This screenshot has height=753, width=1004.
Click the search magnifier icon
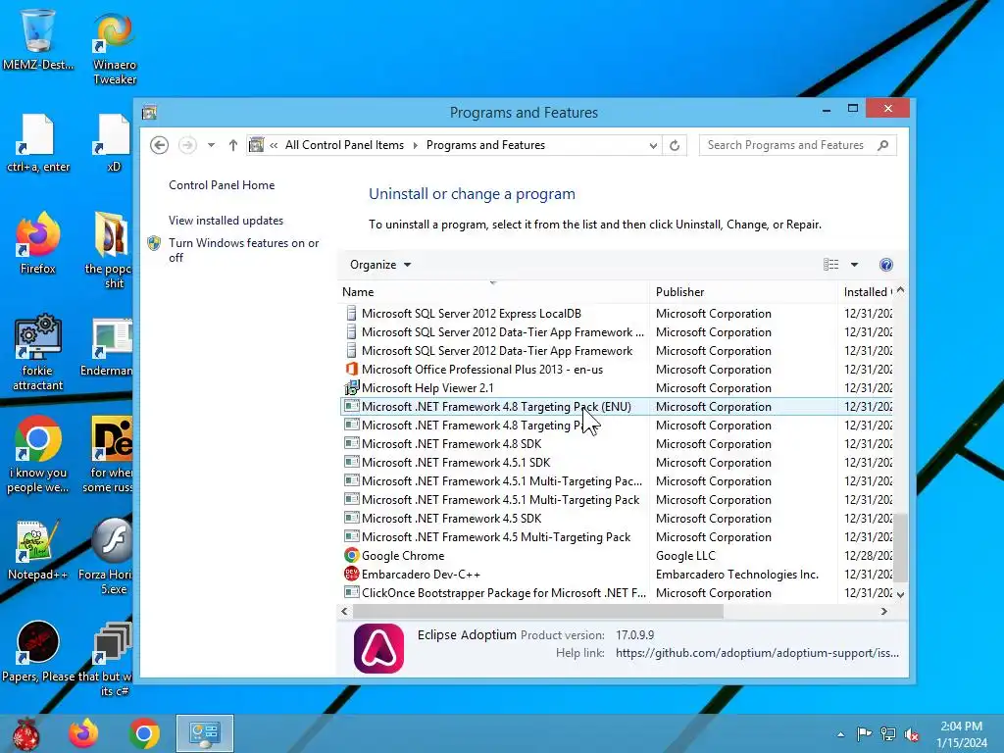(x=883, y=145)
